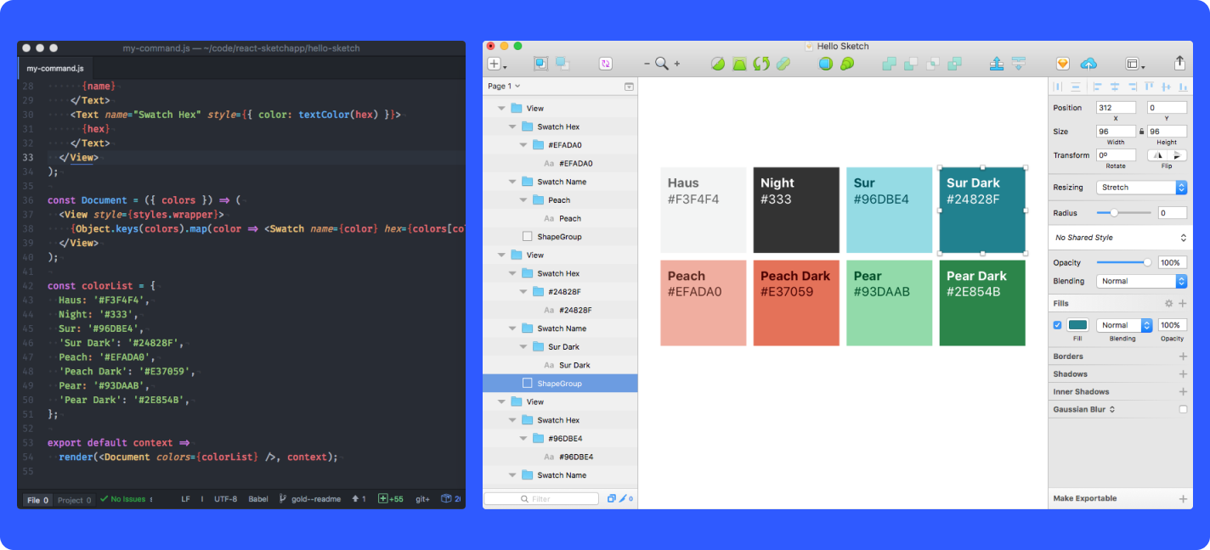Click the Bring Forward toolbar icon
1210x550 pixels.
point(997,64)
